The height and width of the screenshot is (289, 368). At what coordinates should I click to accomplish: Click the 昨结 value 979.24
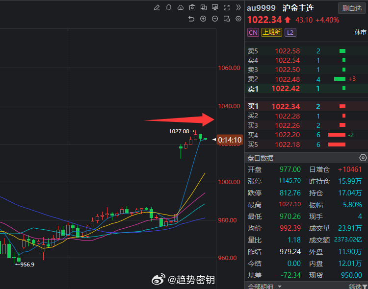pyautogui.click(x=290, y=251)
